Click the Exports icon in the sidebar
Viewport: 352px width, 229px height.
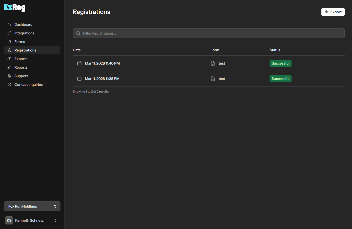pyautogui.click(x=9, y=59)
